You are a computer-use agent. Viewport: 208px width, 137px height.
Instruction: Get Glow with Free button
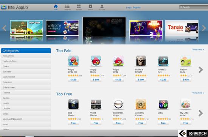163,123
